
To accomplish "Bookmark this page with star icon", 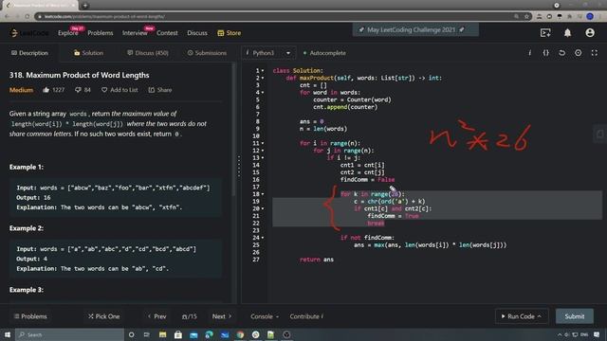I will pyautogui.click(x=526, y=17).
